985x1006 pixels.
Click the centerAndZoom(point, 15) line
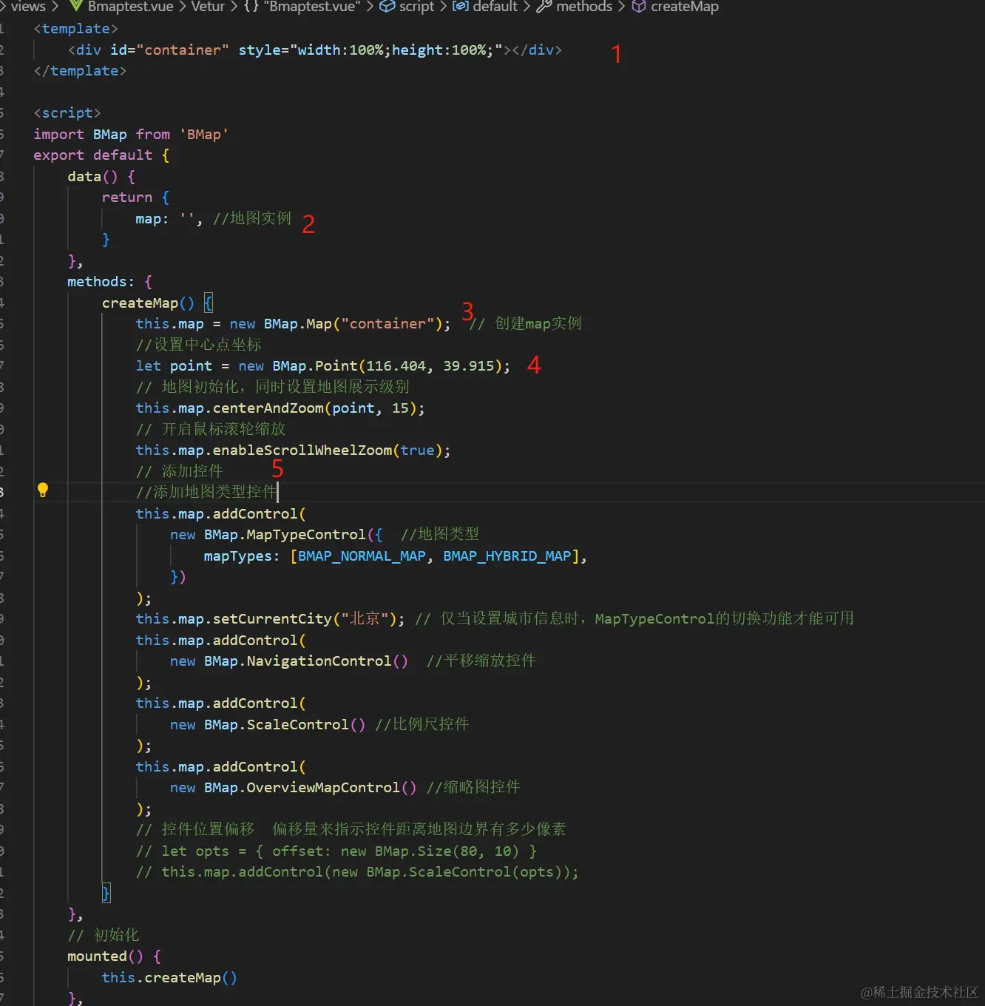pyautogui.click(x=280, y=408)
